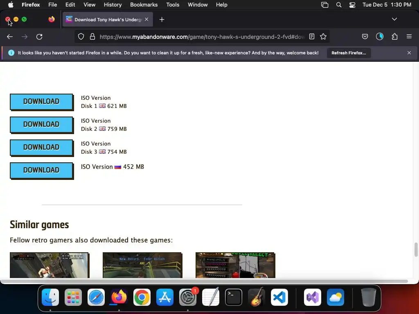Viewport: 419px width, 314px height.
Task: Download ISO Version Disk 1 621 MB
Action: [41, 101]
